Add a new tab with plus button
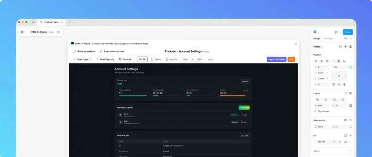The width and height of the screenshot is (372, 157). [69, 22]
